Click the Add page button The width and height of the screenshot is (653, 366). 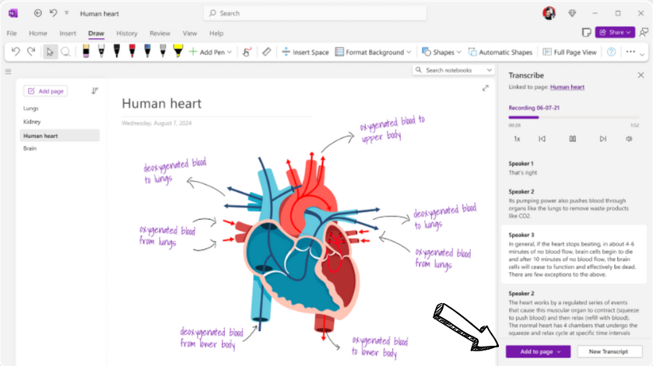click(x=46, y=91)
